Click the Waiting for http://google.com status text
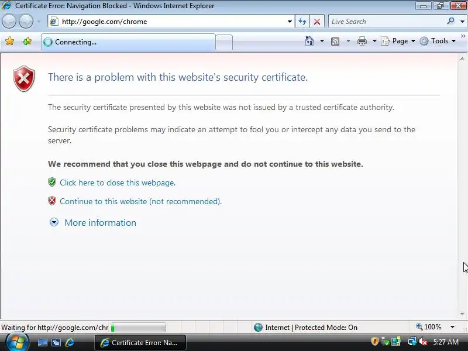Image resolution: width=468 pixels, height=351 pixels. pos(55,328)
